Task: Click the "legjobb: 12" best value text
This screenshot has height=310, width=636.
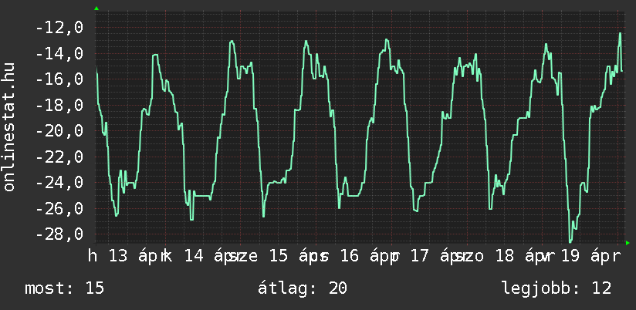Action: pos(556,288)
